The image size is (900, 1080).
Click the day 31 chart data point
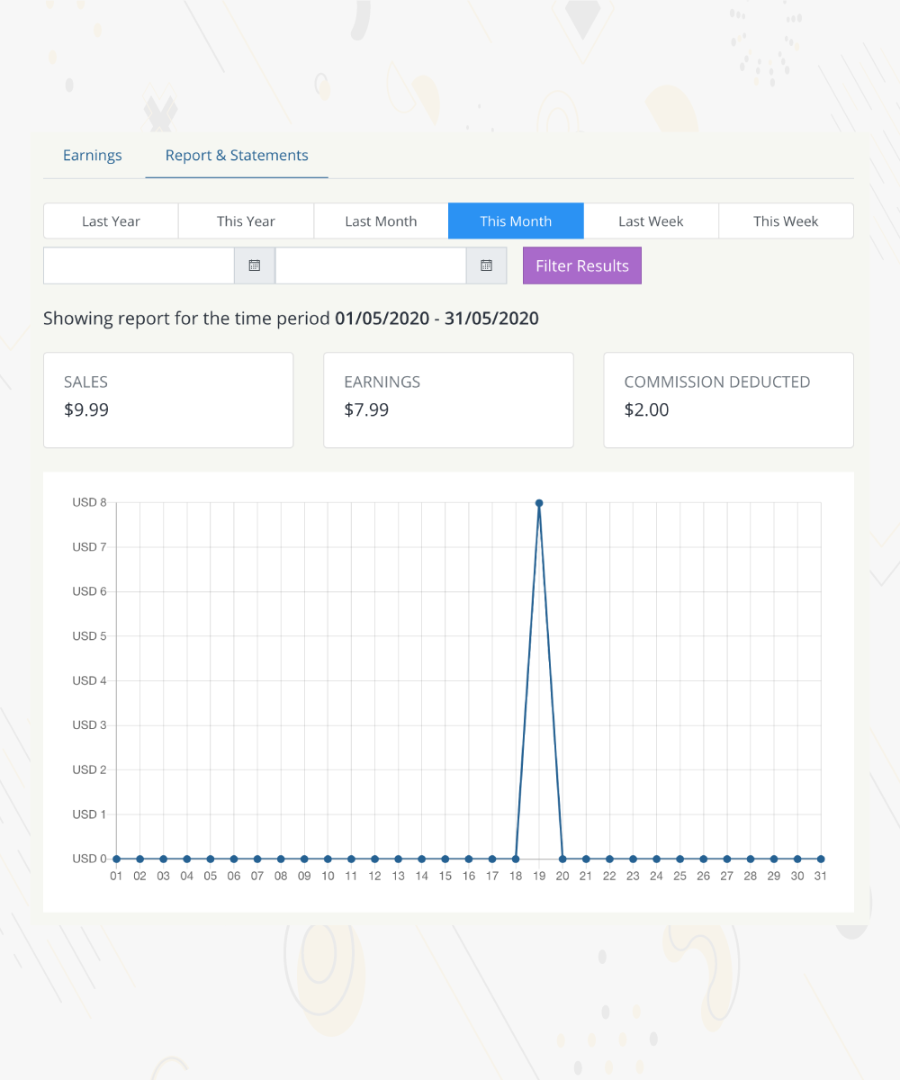821,859
